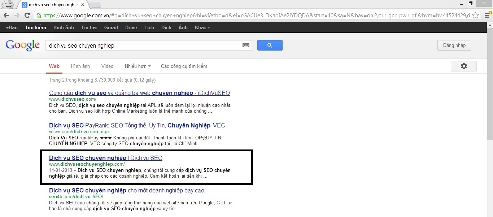Click the Google logo
This screenshot has width=493, height=217.
coord(22,45)
